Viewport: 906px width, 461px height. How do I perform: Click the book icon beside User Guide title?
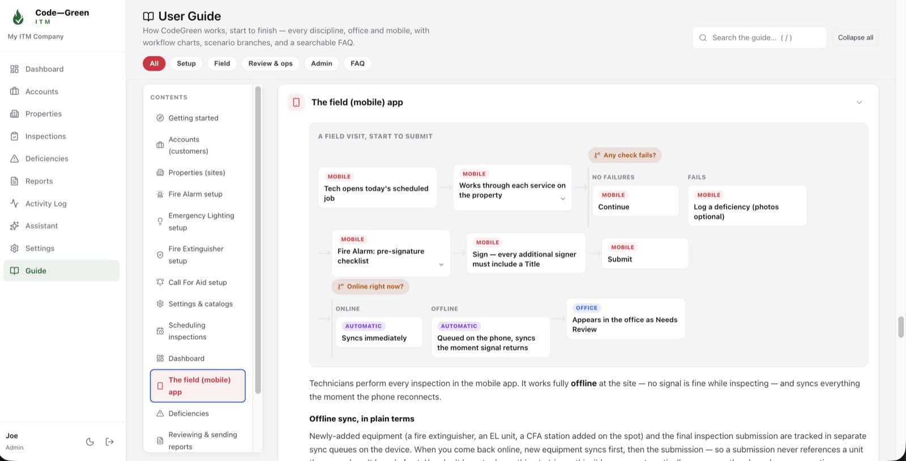click(148, 16)
